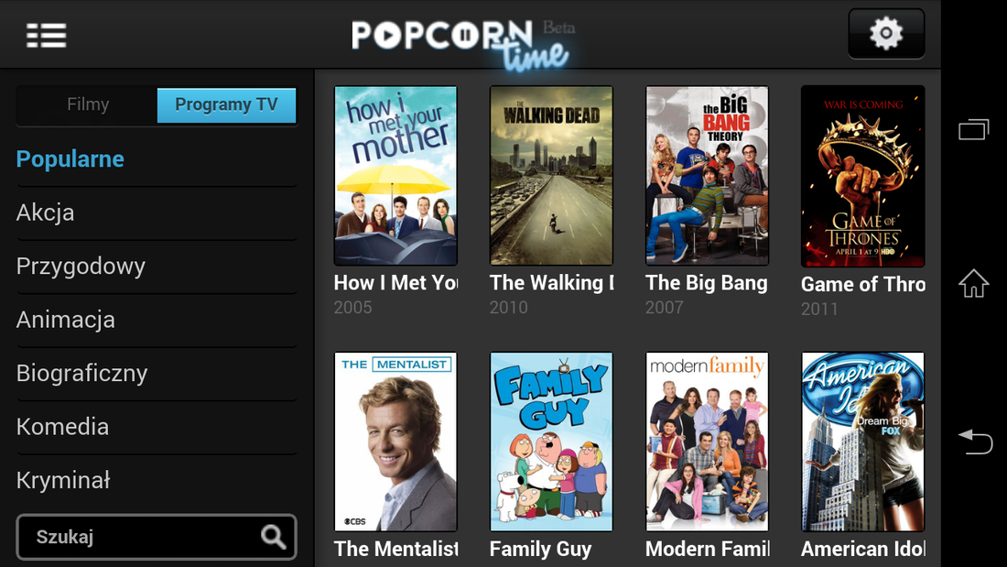
Task: Open settings via the gear icon
Action: pos(886,33)
